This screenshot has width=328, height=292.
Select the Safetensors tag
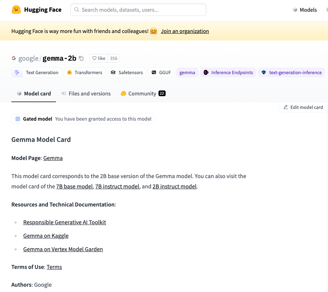(x=127, y=72)
